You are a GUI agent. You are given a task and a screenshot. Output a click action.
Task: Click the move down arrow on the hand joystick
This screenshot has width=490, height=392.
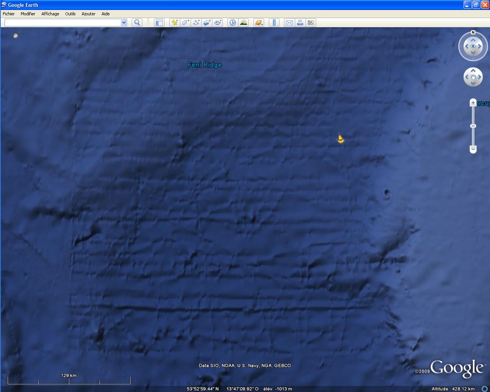473,83
